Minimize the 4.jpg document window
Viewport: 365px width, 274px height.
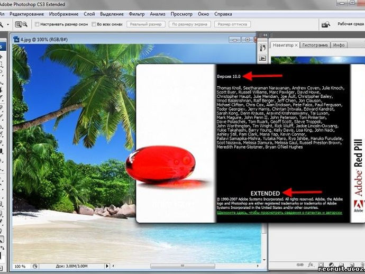[235, 40]
